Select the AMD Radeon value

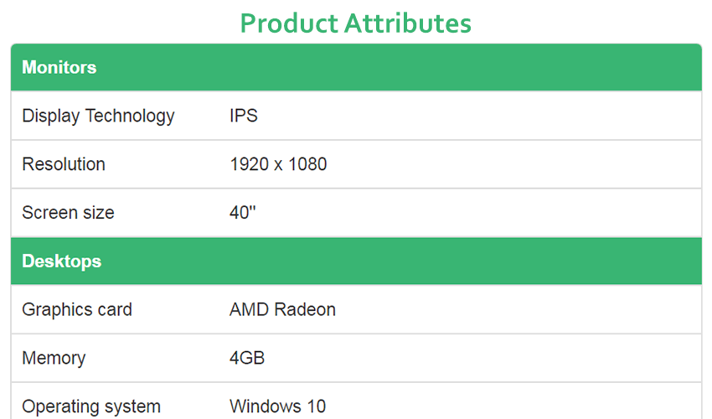point(282,309)
